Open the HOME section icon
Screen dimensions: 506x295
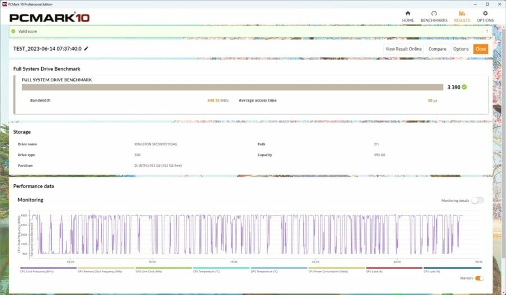point(408,13)
